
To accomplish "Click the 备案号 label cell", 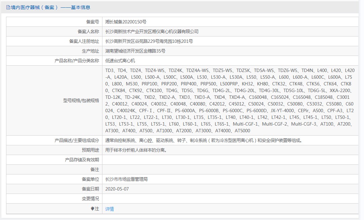I will (x=54, y=22).
